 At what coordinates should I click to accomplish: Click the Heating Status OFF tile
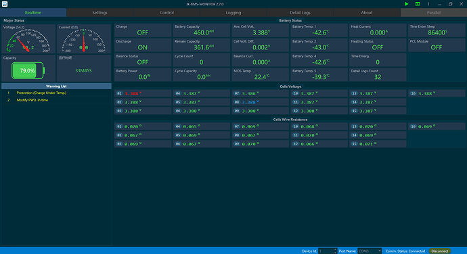tap(378, 45)
